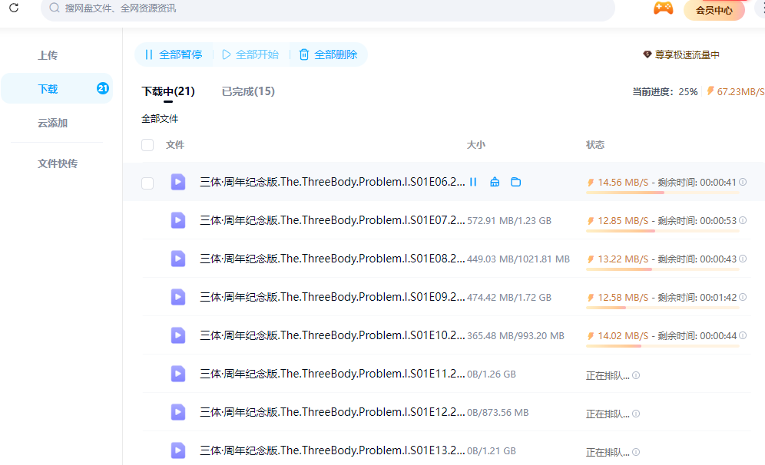The image size is (765, 465).
Task: Click the 0B/1.26 GB size cell
Action: coord(492,374)
